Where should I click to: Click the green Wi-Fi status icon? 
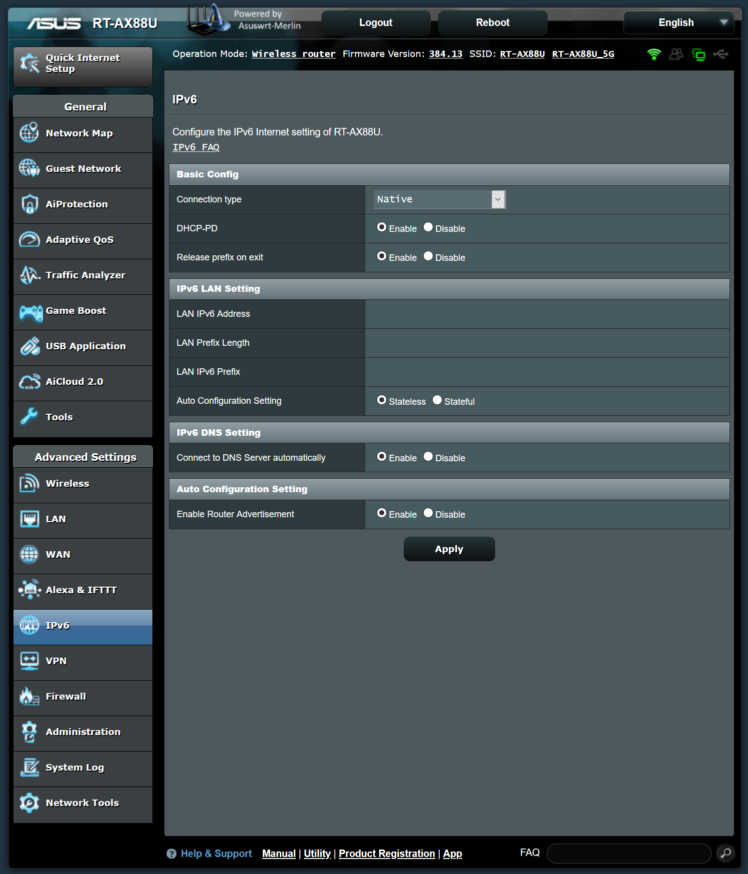pyautogui.click(x=654, y=54)
